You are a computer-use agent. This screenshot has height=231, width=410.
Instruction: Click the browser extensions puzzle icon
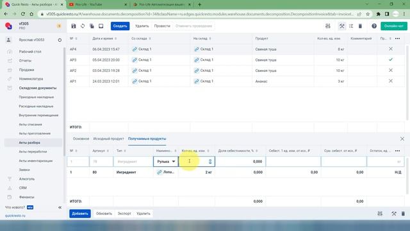click(378, 14)
